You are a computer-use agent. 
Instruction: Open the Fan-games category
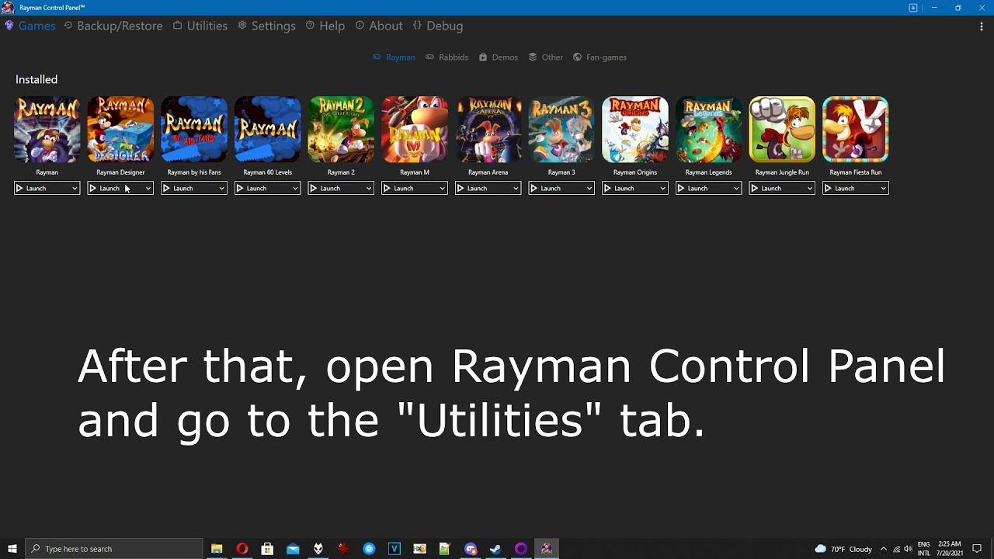coord(600,57)
